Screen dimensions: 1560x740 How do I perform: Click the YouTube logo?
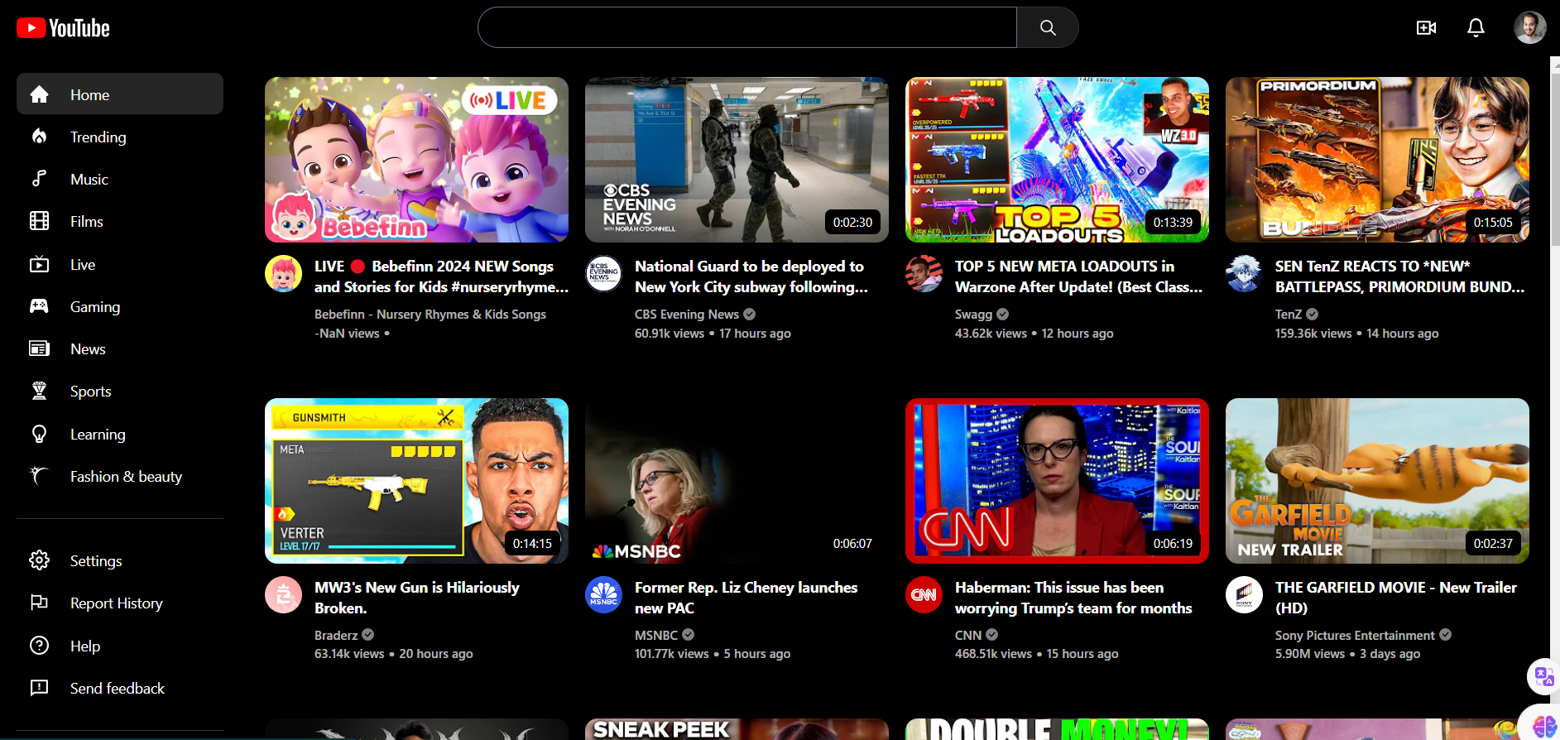(64, 28)
